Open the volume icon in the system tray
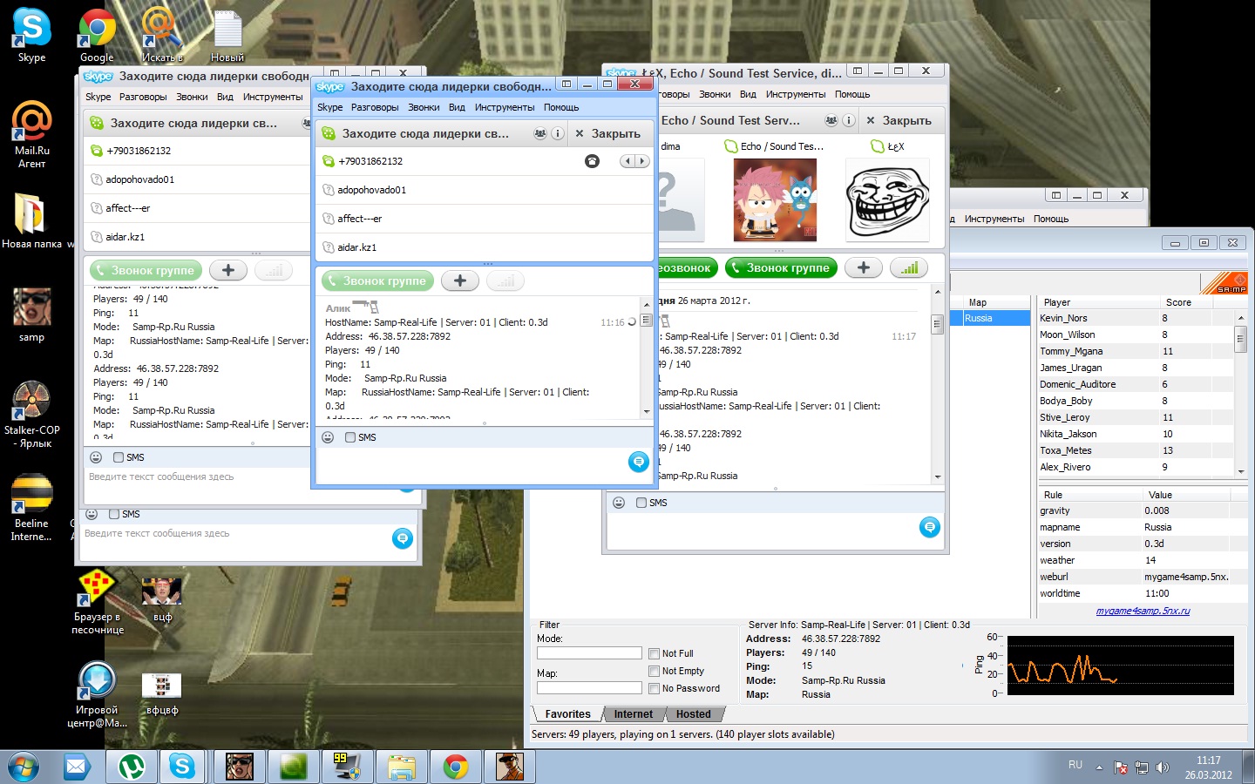This screenshot has width=1255, height=784. coord(1162,767)
